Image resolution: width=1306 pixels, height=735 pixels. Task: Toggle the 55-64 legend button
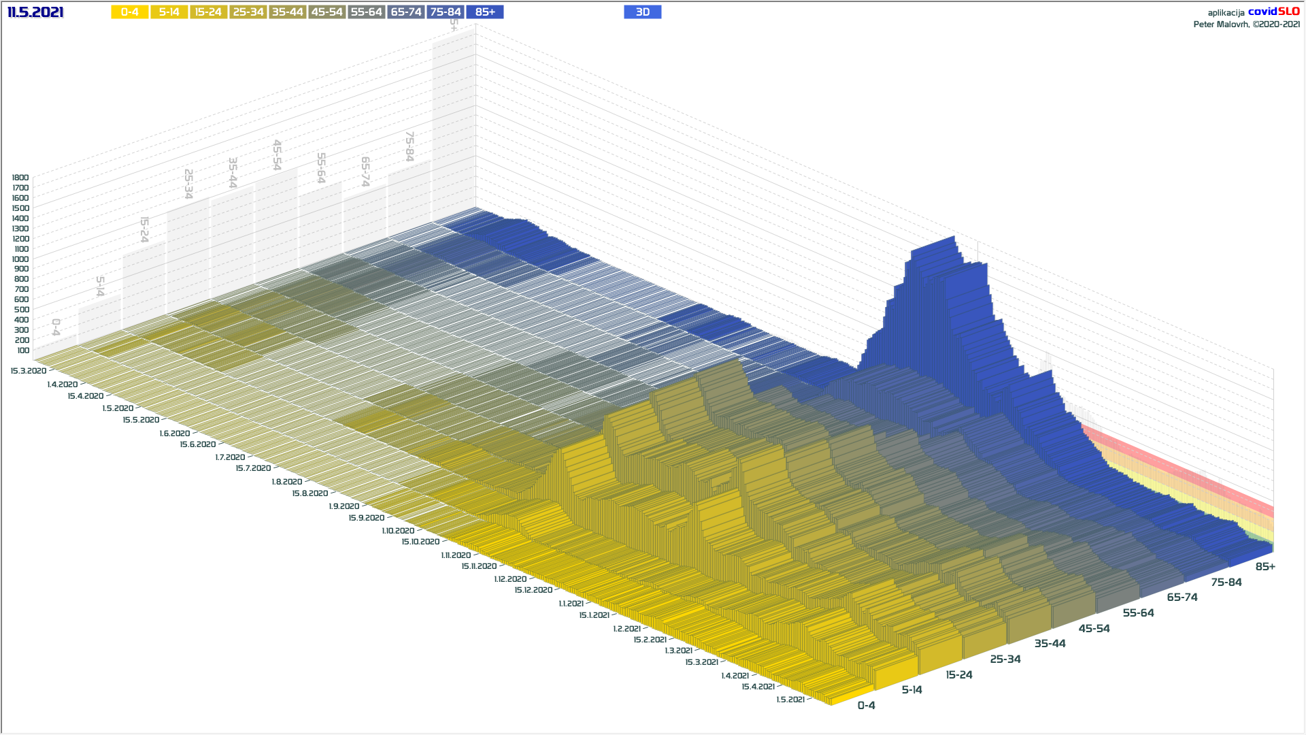point(366,12)
